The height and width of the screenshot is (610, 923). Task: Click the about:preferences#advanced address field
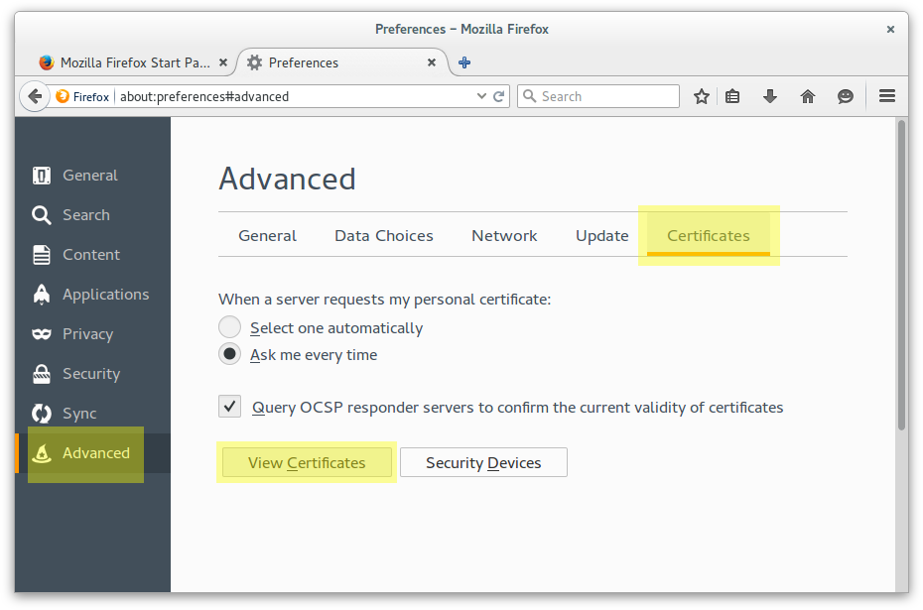(295, 96)
